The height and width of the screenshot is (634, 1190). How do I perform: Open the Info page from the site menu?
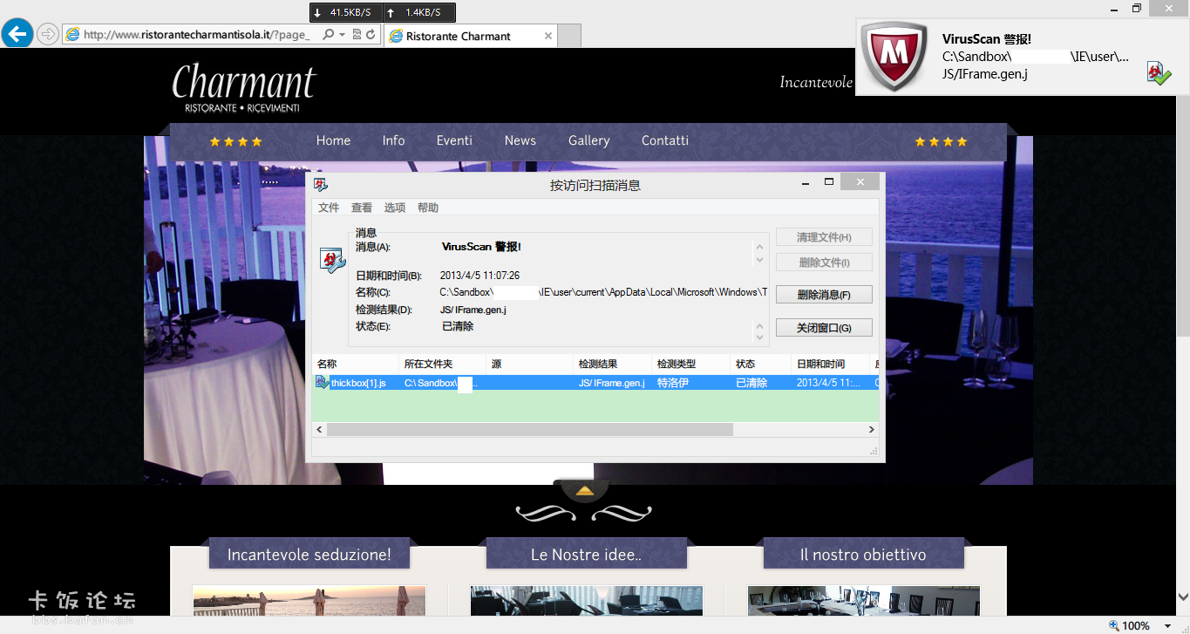pos(393,140)
